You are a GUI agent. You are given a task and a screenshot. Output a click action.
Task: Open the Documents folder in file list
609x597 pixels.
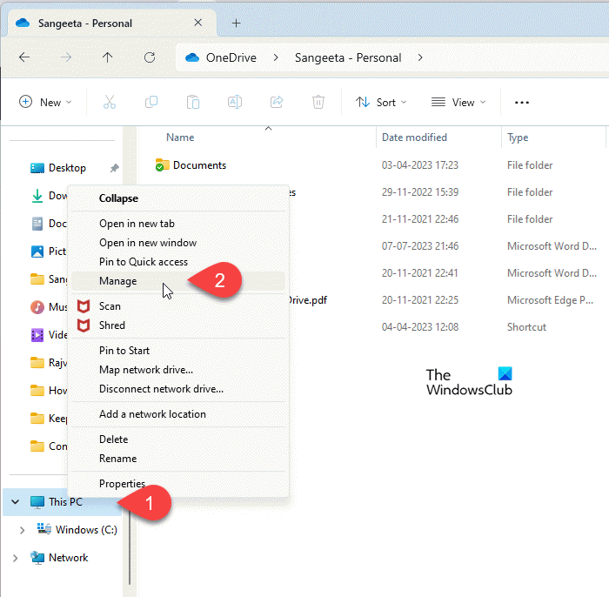pos(199,165)
